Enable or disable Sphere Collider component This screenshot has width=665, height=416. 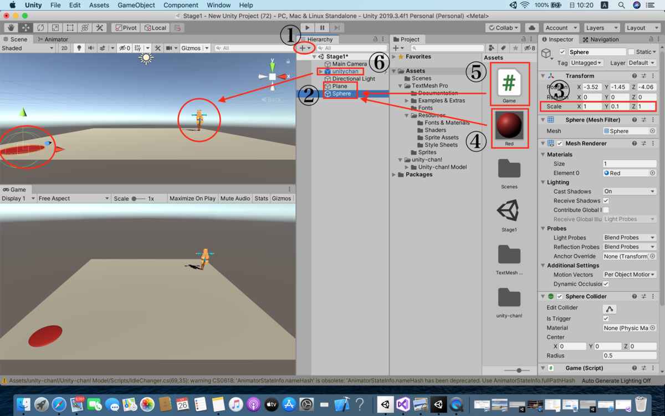(x=560, y=296)
